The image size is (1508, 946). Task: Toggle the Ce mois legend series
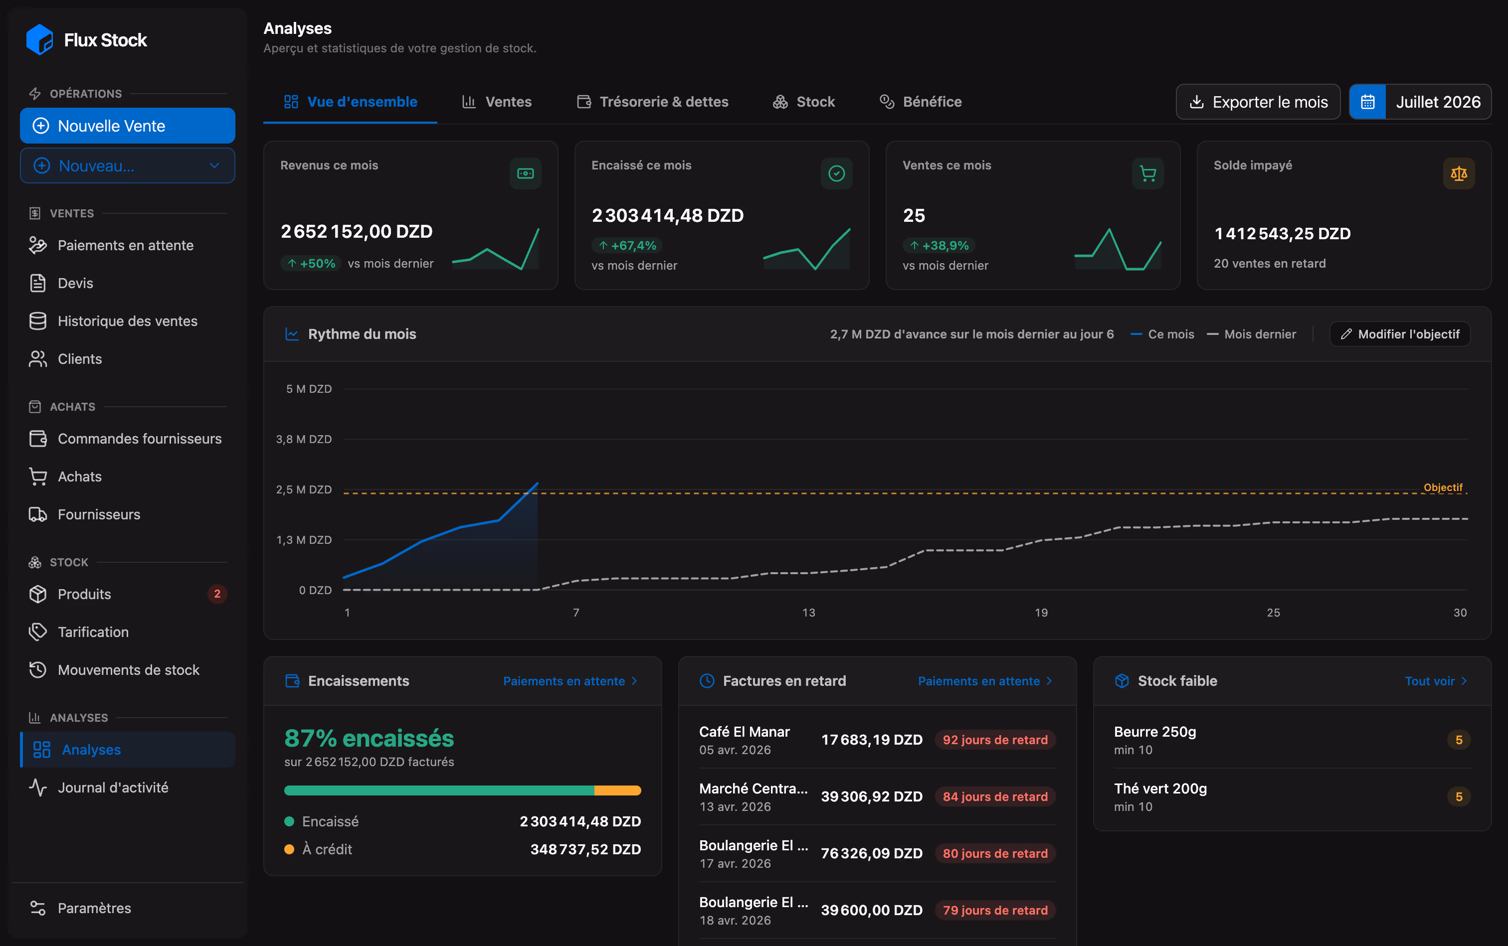point(1162,334)
